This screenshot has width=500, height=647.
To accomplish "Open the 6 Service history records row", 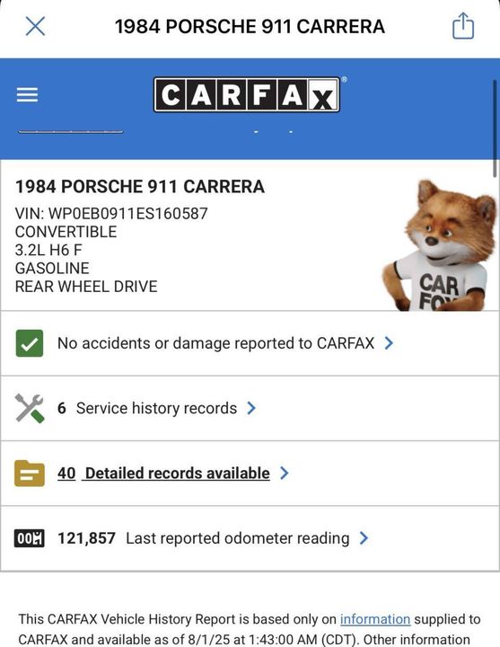I will click(x=250, y=408).
